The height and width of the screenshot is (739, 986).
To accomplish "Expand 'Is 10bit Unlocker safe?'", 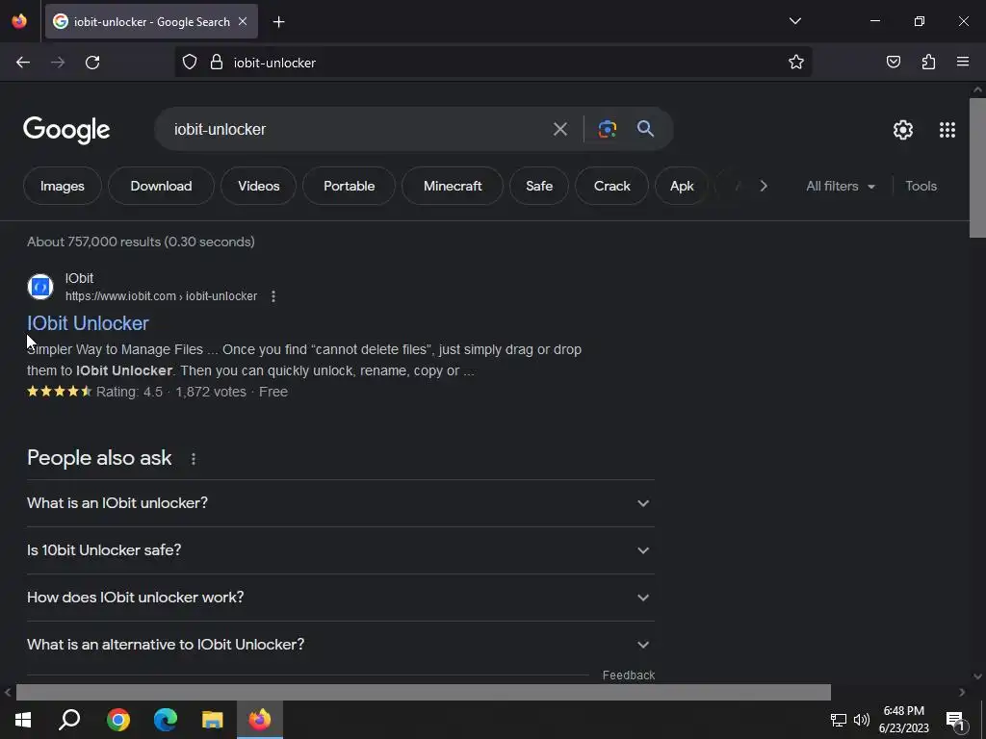I will [340, 550].
